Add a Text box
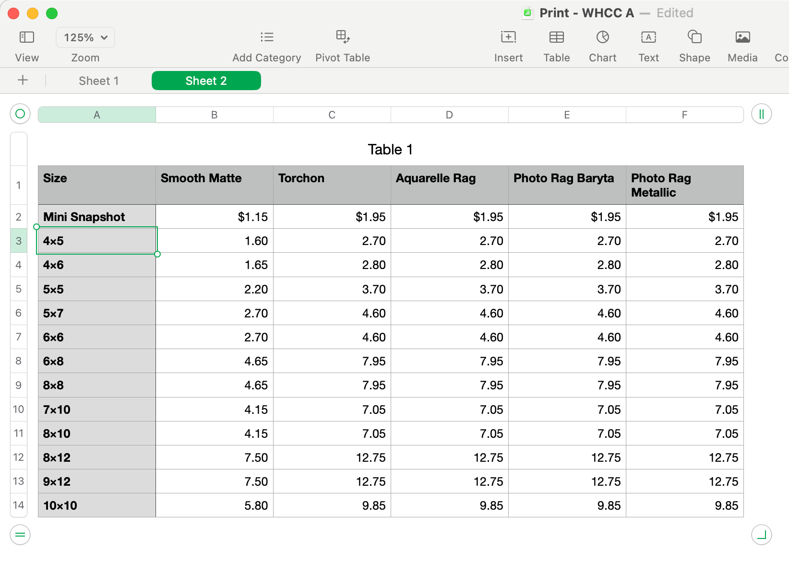Viewport: 789px width, 561px height. coord(648,37)
